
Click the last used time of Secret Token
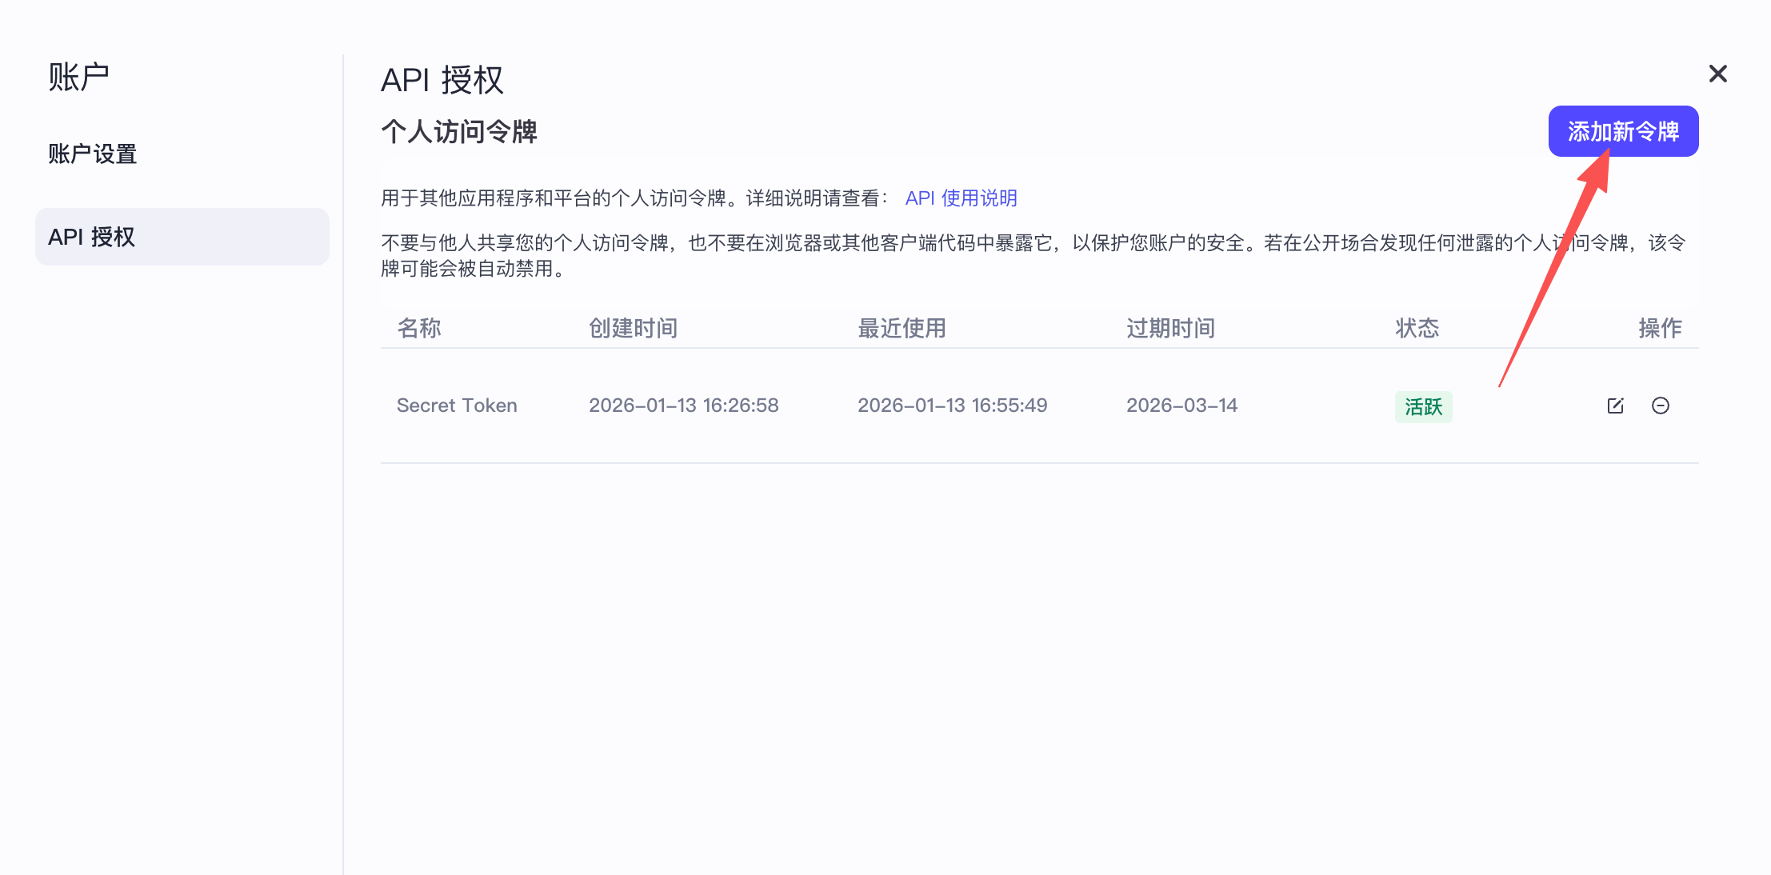pyautogui.click(x=953, y=406)
